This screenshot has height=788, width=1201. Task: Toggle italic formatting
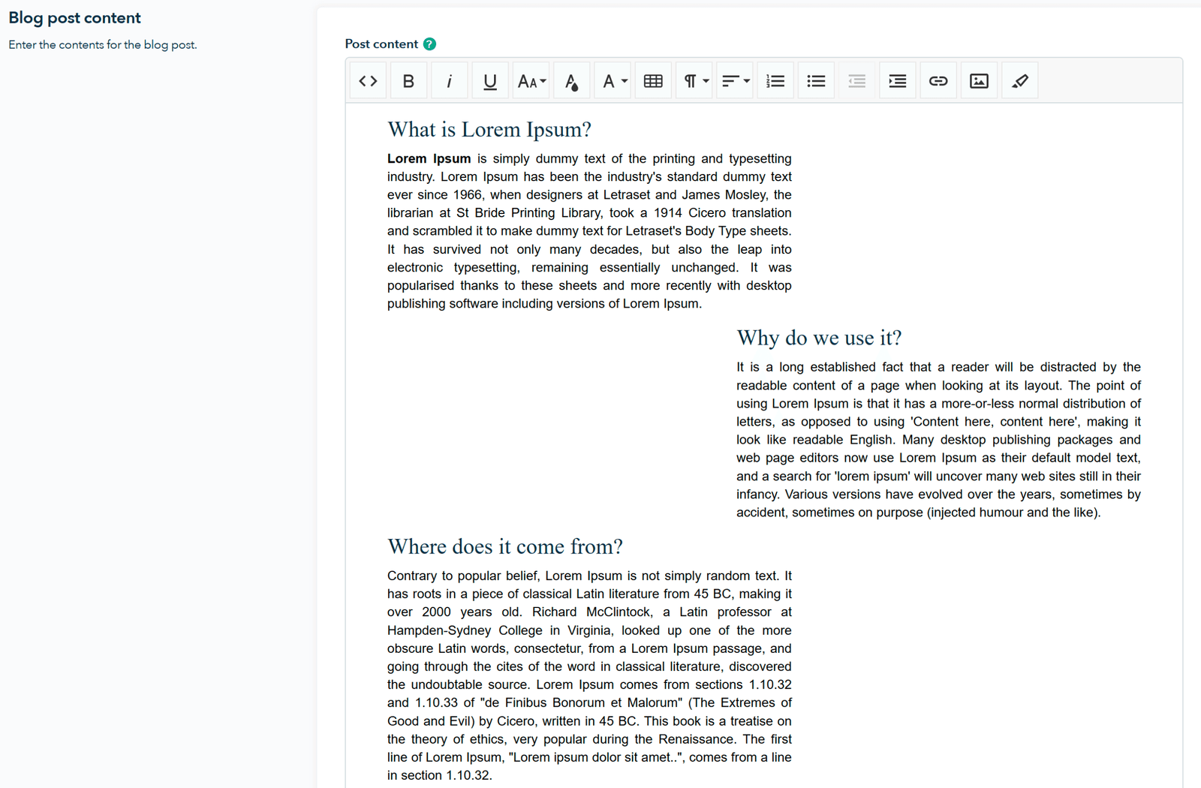(x=449, y=81)
